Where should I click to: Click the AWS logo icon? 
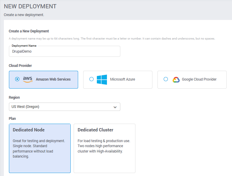click(28, 79)
